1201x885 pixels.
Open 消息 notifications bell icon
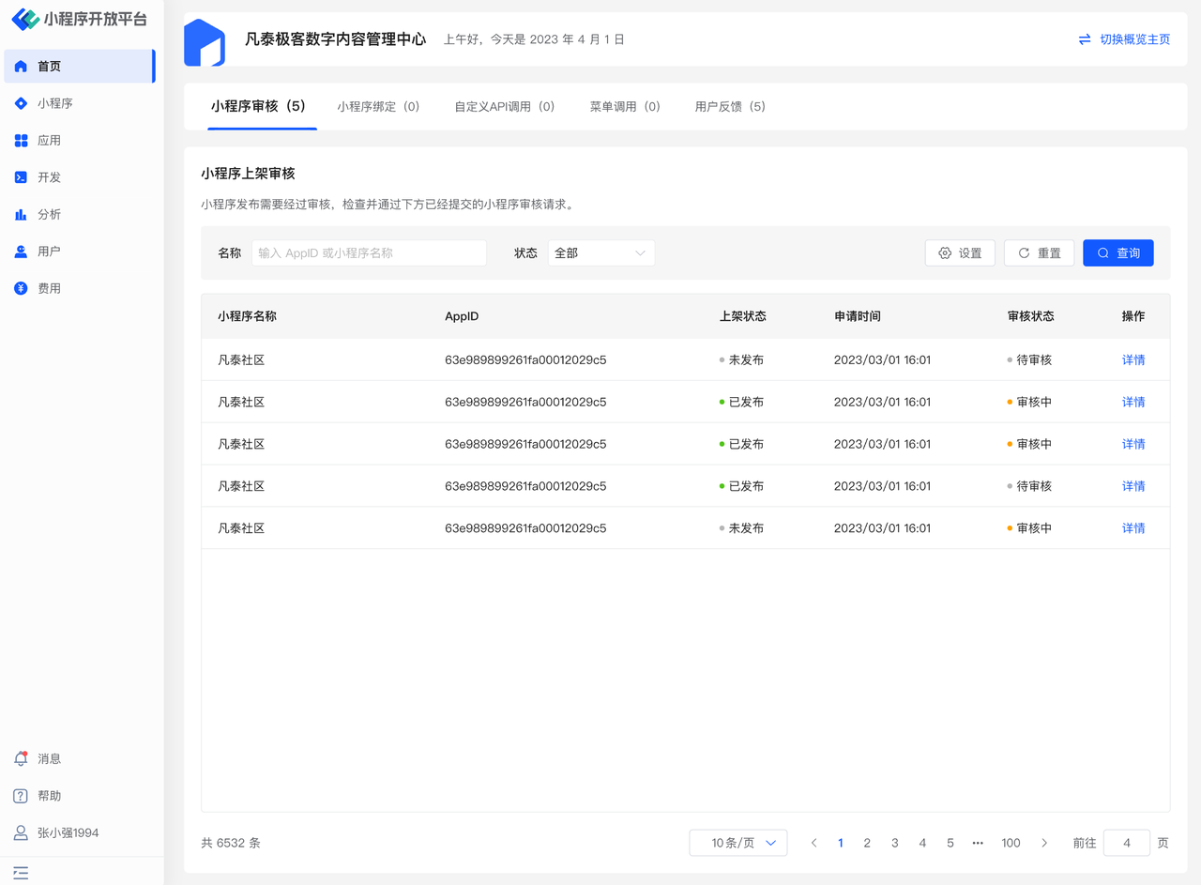21,759
